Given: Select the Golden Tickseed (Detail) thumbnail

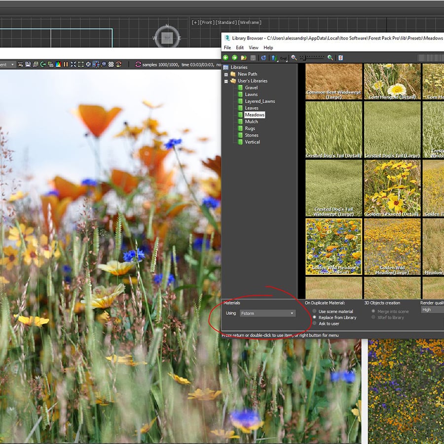Looking at the screenshot, I should tap(392, 188).
